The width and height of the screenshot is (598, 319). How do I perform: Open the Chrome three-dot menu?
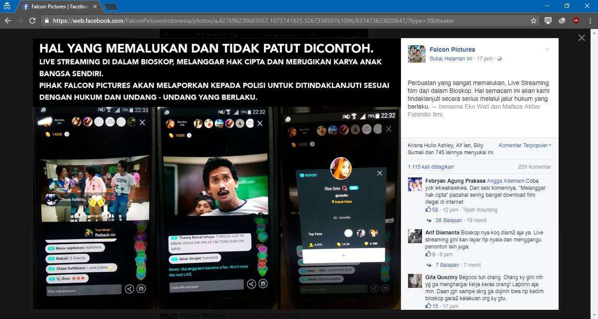click(x=590, y=21)
